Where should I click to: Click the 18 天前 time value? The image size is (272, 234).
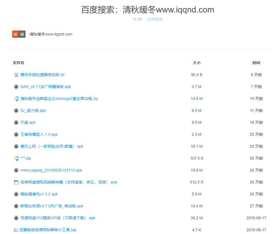(x=256, y=123)
